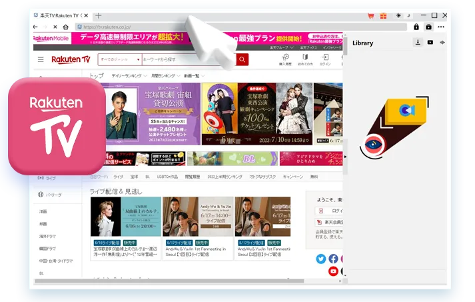The width and height of the screenshot is (475, 302).
Task: Click the Rakuten Mobile logo in the top banner
Action: tap(51, 38)
